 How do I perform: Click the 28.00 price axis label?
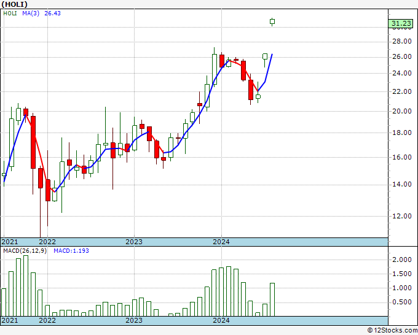point(402,41)
